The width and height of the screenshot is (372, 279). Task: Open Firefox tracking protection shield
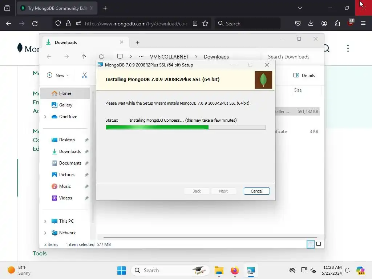pyautogui.click(x=58, y=24)
